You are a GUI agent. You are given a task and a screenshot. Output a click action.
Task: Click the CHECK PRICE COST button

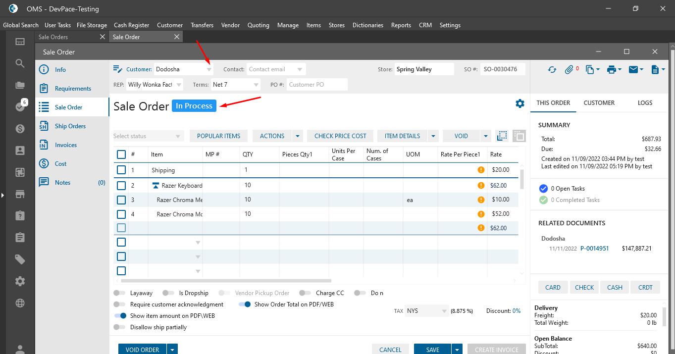pyautogui.click(x=340, y=136)
